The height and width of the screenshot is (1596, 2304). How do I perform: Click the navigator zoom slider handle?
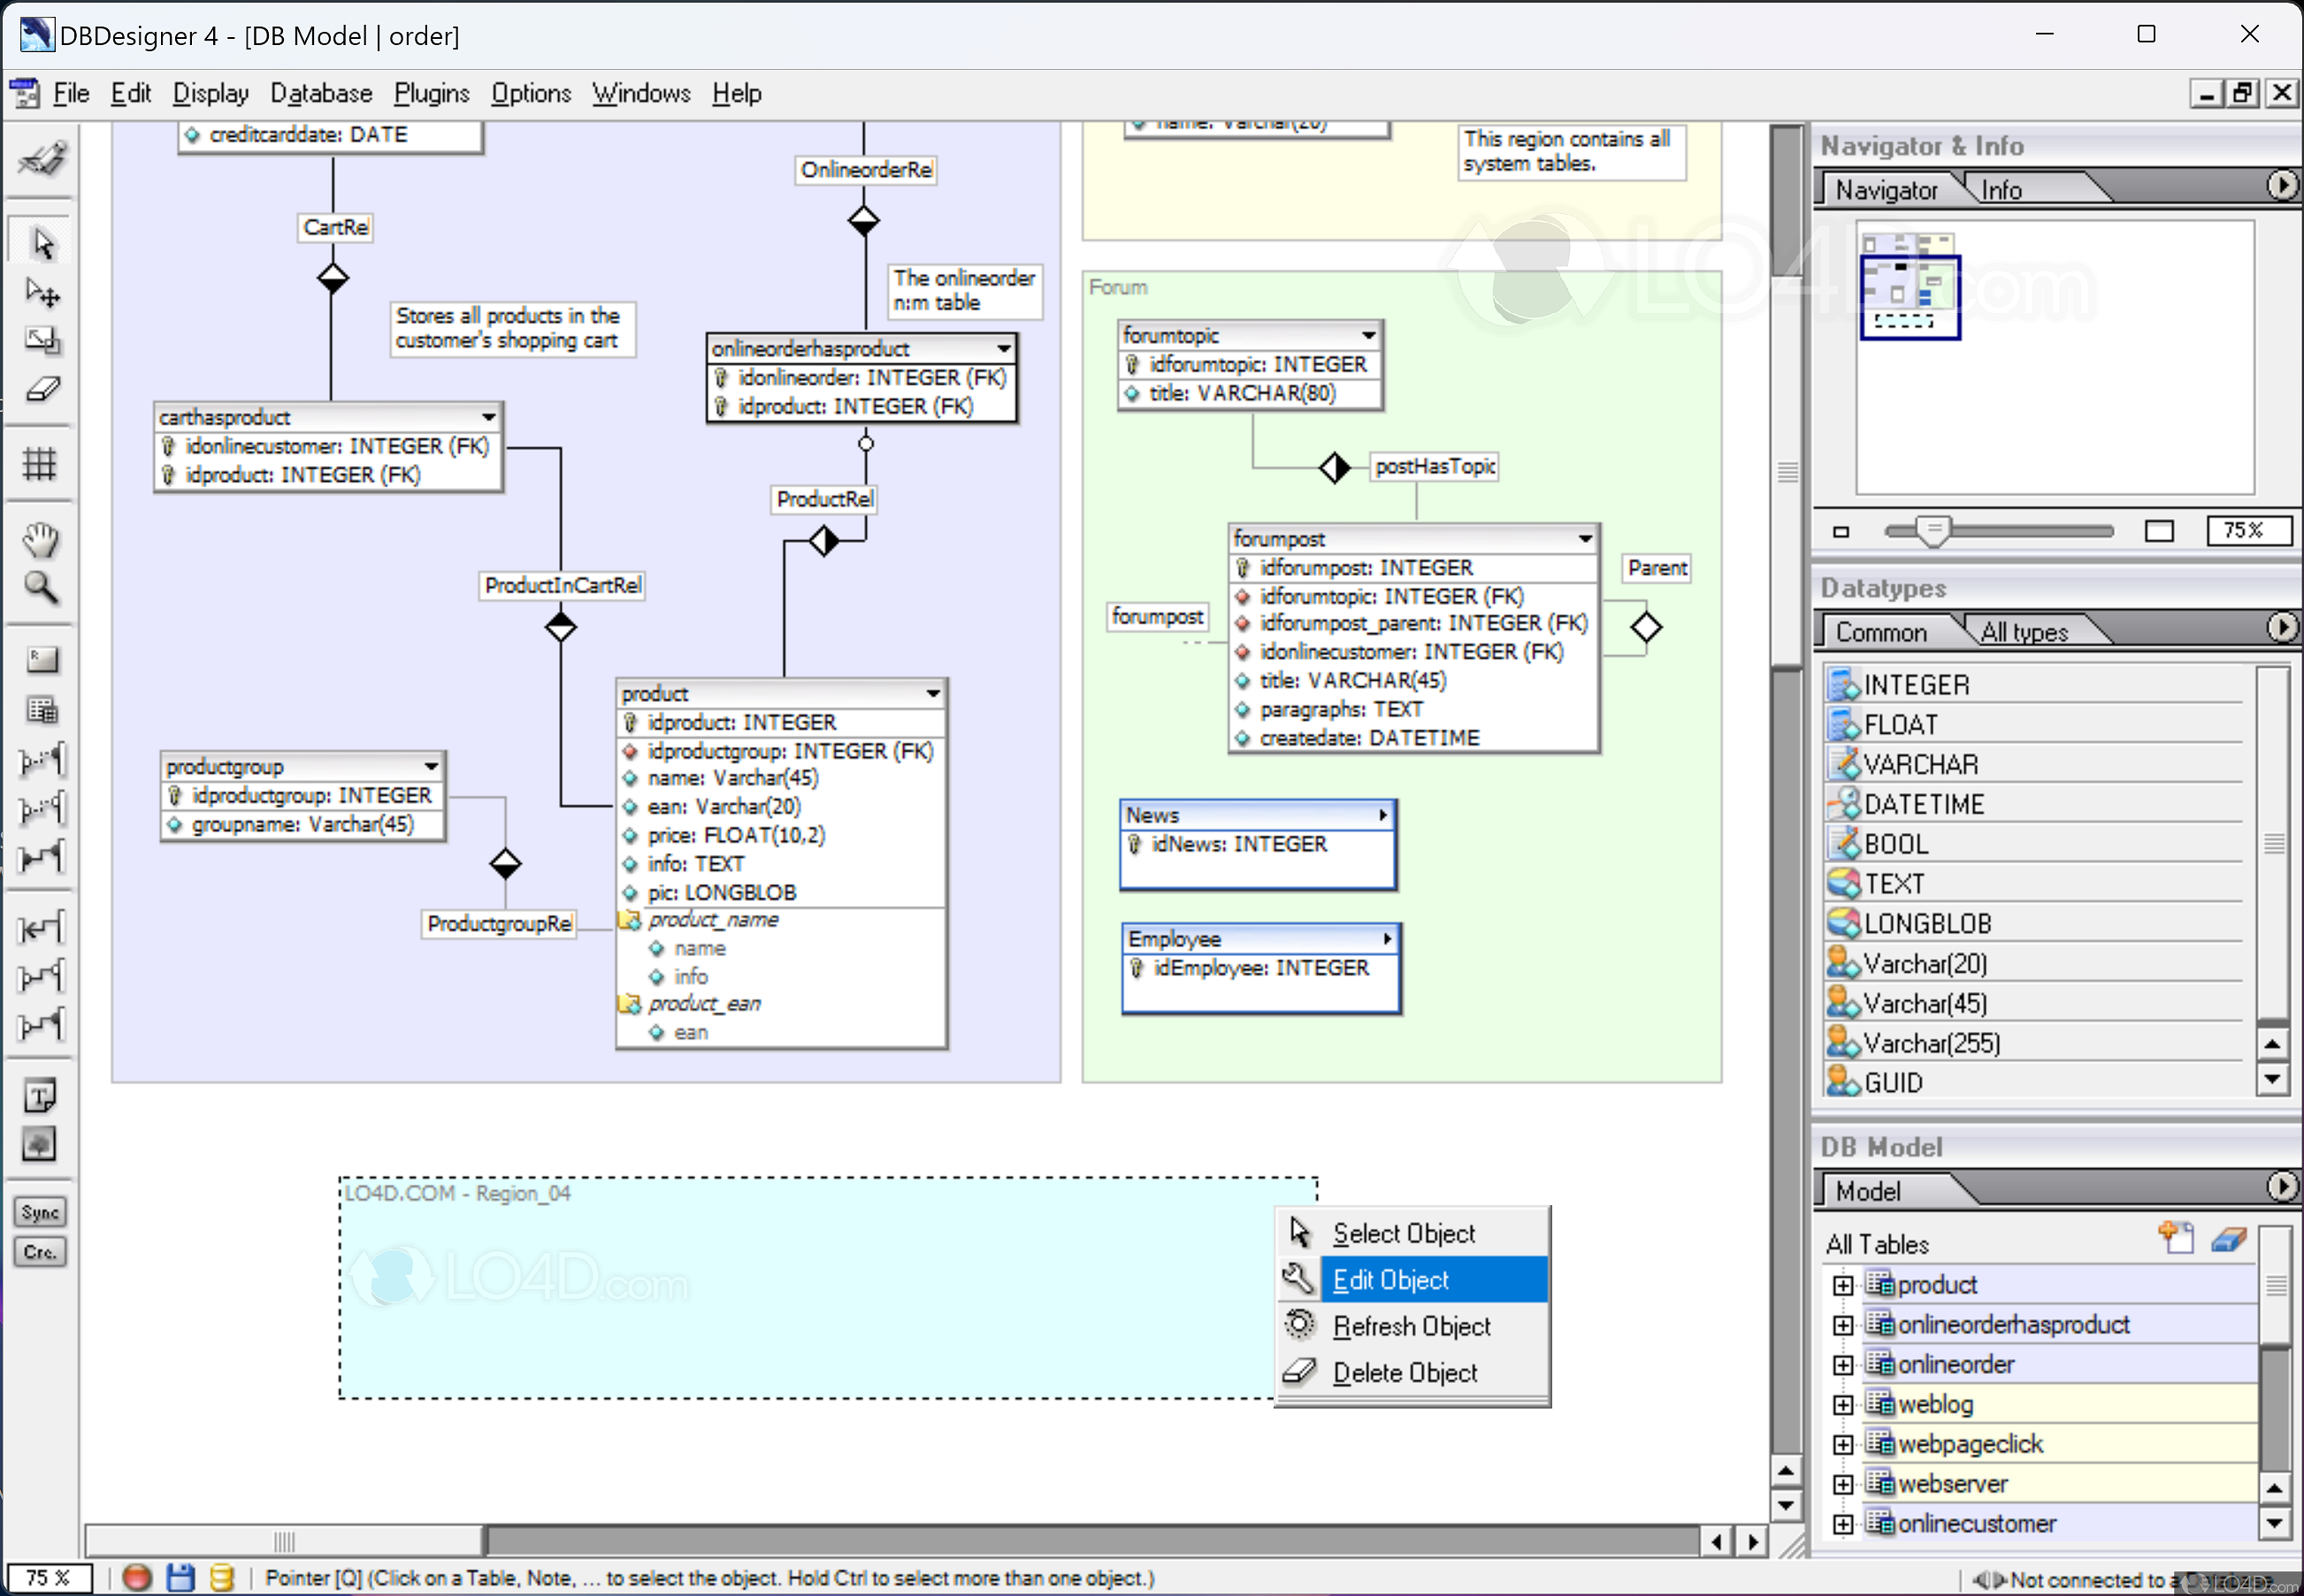click(x=1933, y=531)
